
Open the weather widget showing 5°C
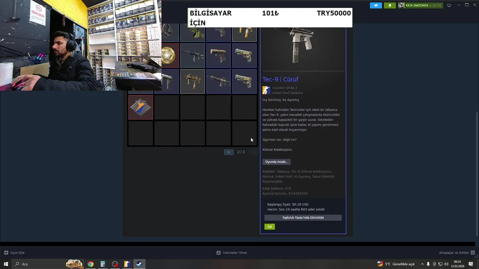pos(396,264)
